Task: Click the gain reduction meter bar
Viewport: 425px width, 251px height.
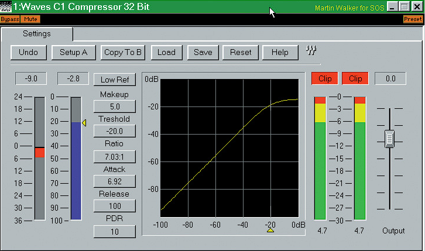Action: tap(40, 159)
